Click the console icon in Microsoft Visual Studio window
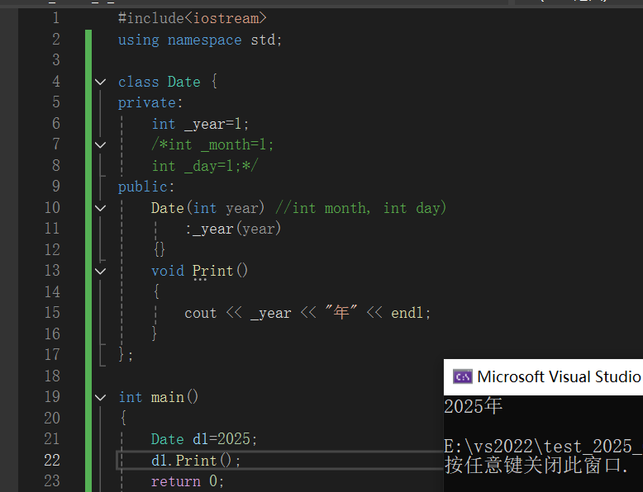 click(x=463, y=376)
